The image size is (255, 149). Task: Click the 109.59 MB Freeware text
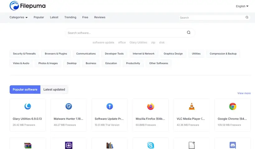(229, 125)
